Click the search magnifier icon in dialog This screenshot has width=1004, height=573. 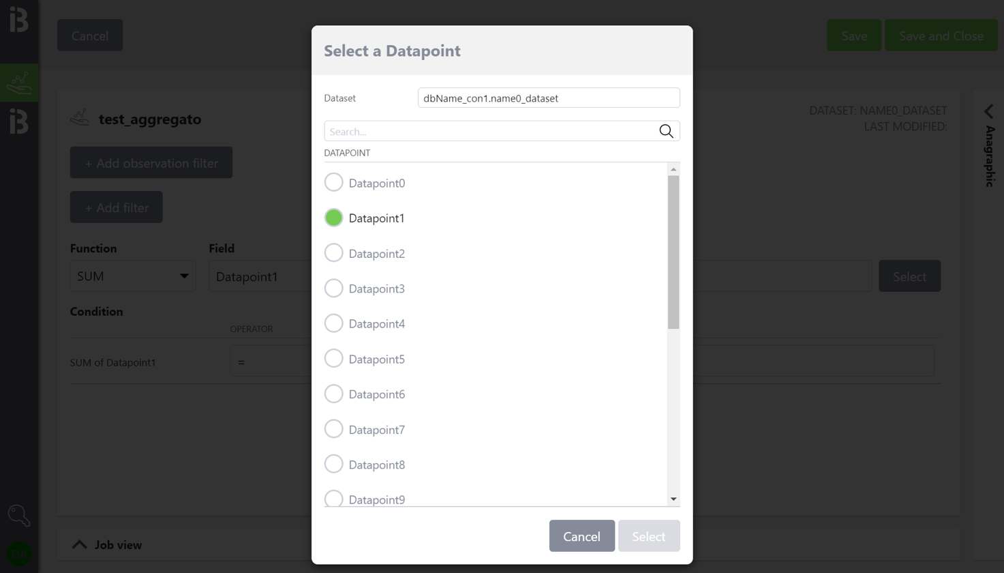point(666,132)
